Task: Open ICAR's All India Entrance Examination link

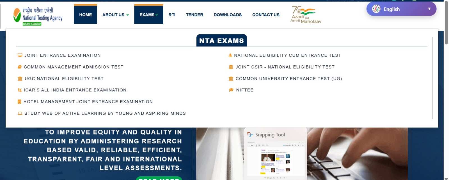Action: point(75,90)
